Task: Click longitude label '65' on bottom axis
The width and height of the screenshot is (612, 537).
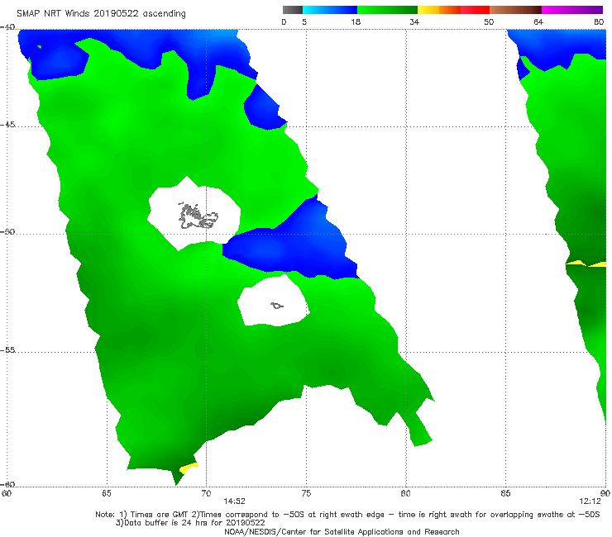Action: pyautogui.click(x=107, y=493)
